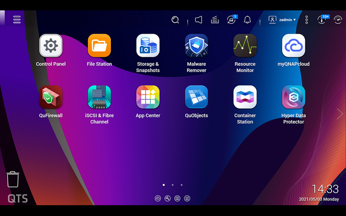
Task: Click the search magnifier icon
Action: (x=175, y=20)
